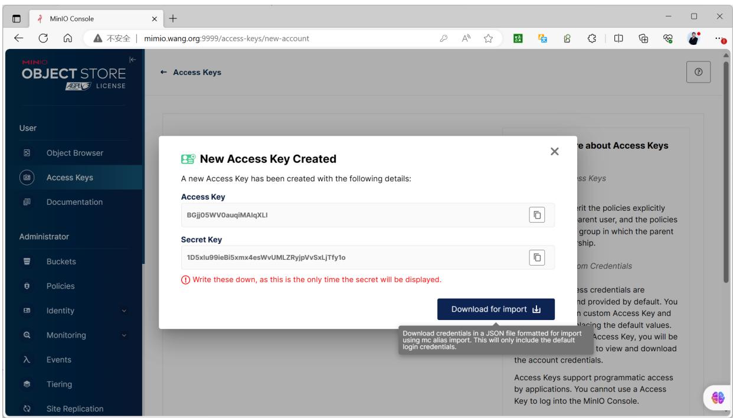The image size is (733, 418).
Task: Click the Monitoring magnifier icon
Action: point(27,335)
